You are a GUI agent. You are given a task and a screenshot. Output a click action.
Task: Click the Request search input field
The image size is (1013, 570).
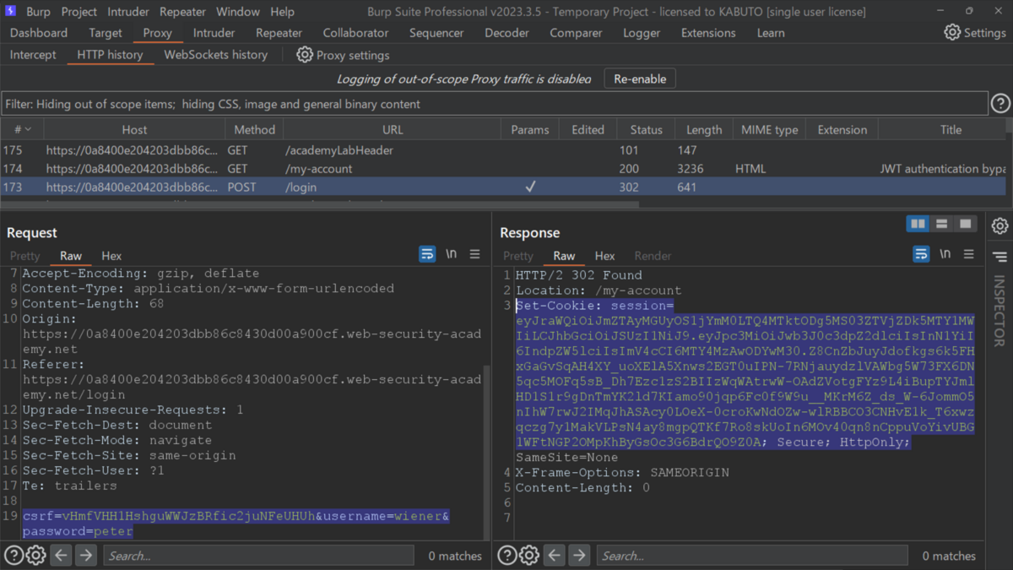click(x=258, y=556)
